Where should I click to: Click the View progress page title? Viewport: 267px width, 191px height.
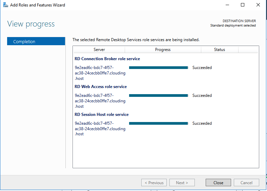pos(31,24)
